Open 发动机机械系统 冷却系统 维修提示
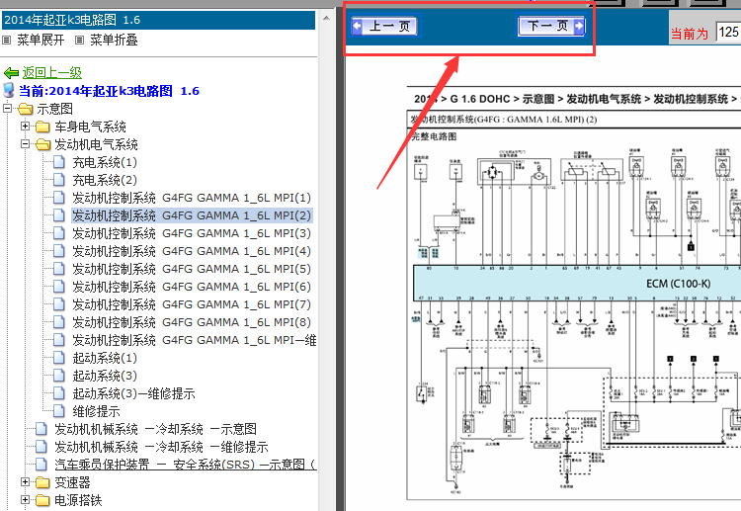Screen dimensions: 741x511 (161, 447)
